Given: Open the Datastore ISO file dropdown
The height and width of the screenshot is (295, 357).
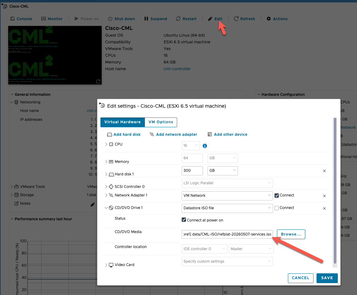Looking at the screenshot, I should (x=227, y=208).
